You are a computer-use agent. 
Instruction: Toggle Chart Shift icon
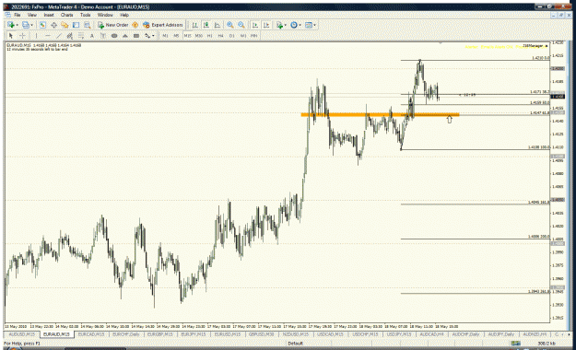click(266, 25)
